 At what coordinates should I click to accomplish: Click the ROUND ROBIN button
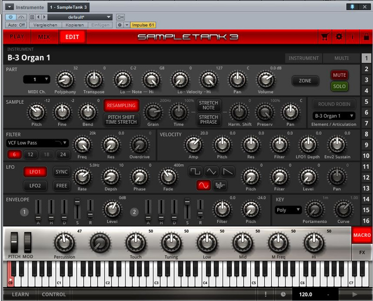[334, 104]
